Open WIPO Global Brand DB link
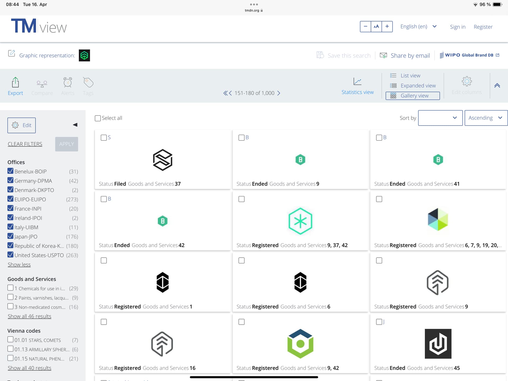This screenshot has height=381, width=508. pos(469,55)
